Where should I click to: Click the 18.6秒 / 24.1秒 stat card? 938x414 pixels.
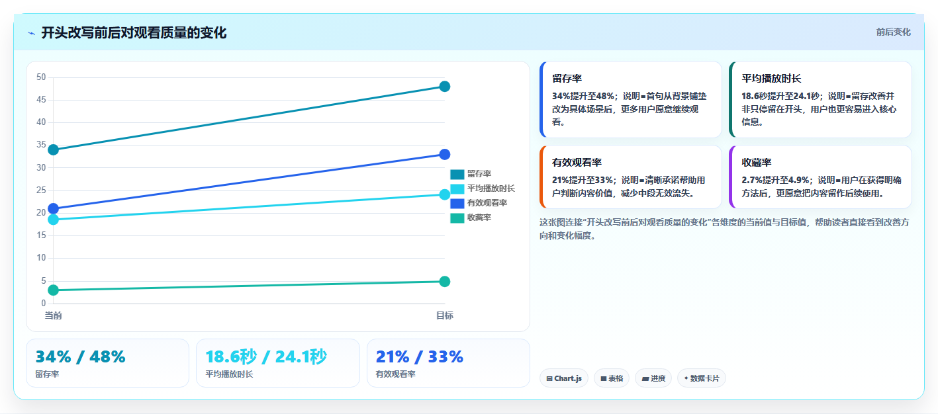[x=278, y=363]
